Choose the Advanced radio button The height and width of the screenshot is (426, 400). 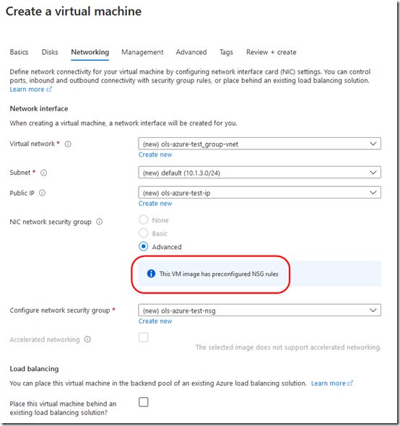coord(144,246)
